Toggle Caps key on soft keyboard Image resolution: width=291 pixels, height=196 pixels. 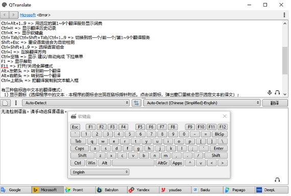coord(80,149)
